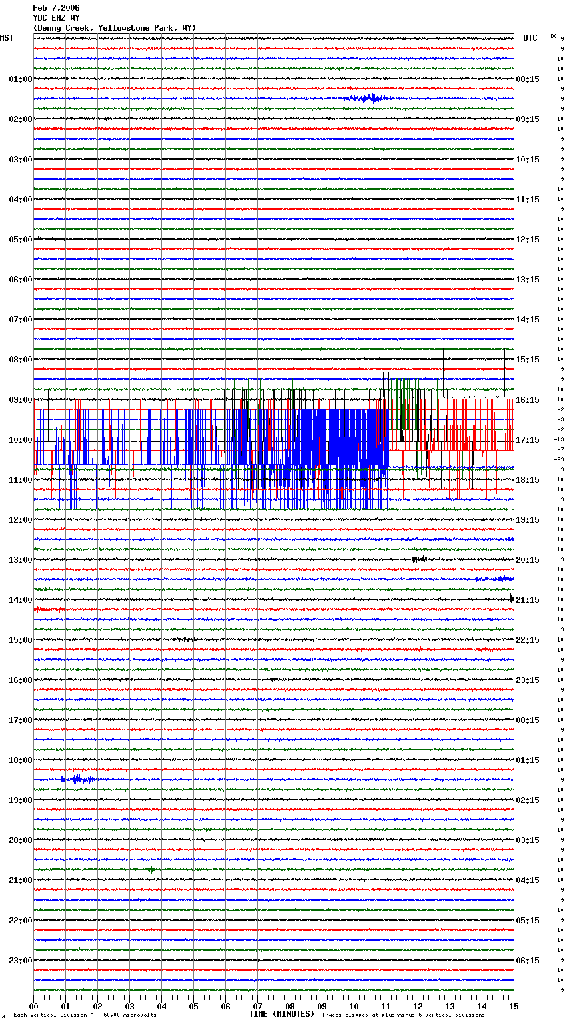Image resolution: width=567 pixels, height=1024 pixels.
Task: Click the DC offset value -29
Action: tap(560, 459)
